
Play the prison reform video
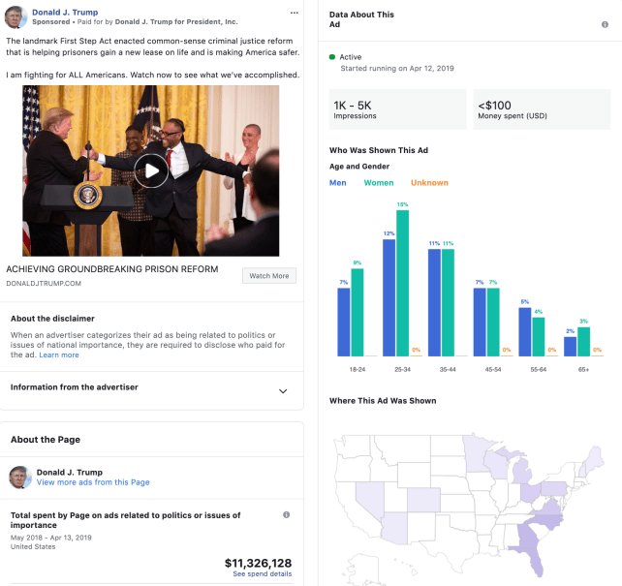[151, 171]
